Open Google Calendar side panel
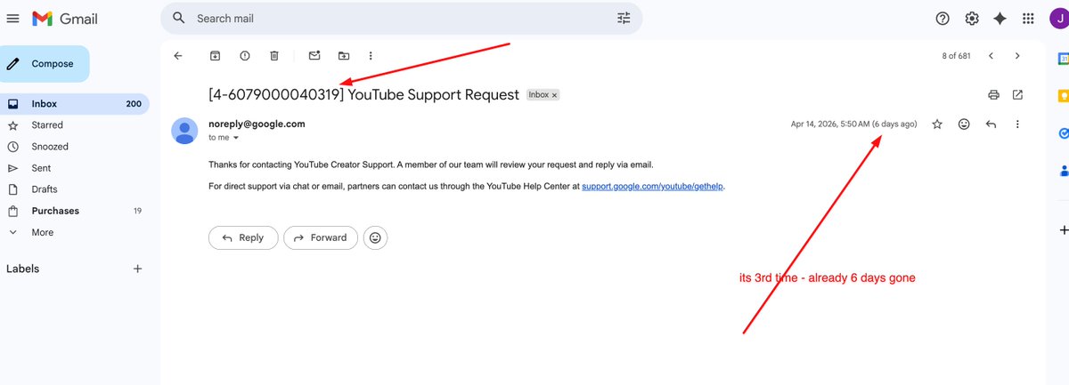 click(1063, 58)
